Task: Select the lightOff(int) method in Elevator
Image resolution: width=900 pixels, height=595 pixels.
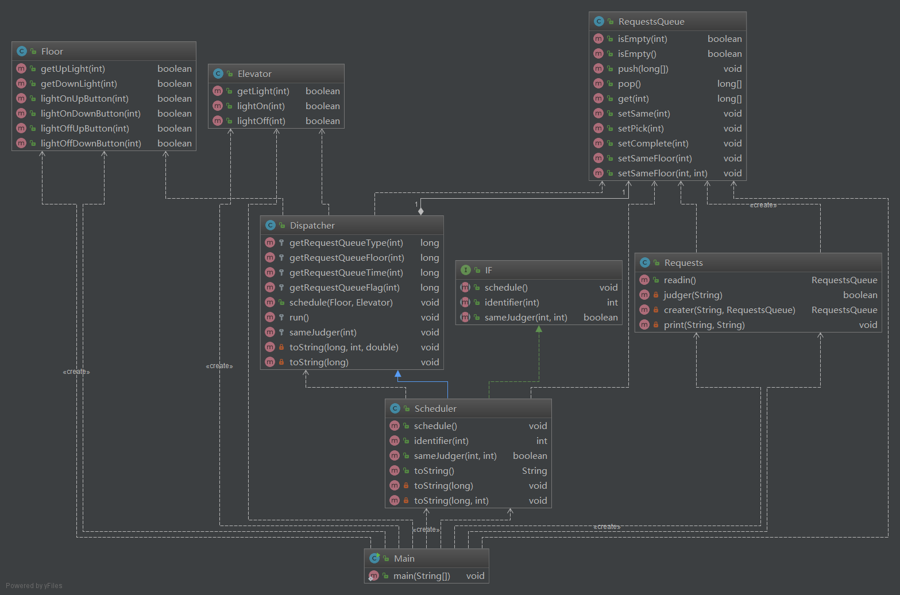Action: coord(261,121)
